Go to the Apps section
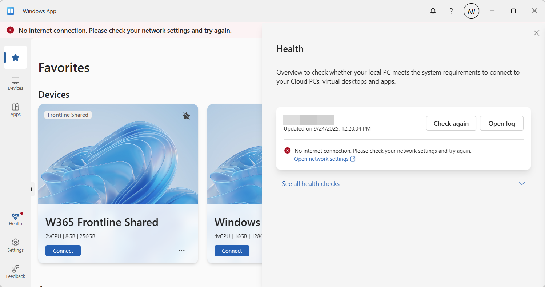 (15, 110)
